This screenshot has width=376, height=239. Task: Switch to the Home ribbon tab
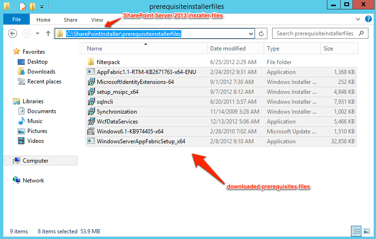click(43, 20)
